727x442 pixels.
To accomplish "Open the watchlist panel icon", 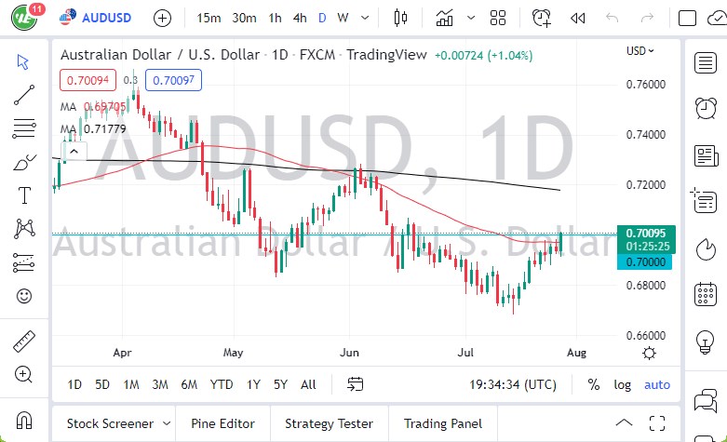I will [x=706, y=62].
